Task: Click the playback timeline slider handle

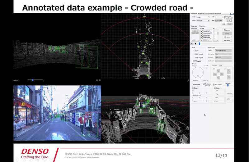Action: pos(199,43)
